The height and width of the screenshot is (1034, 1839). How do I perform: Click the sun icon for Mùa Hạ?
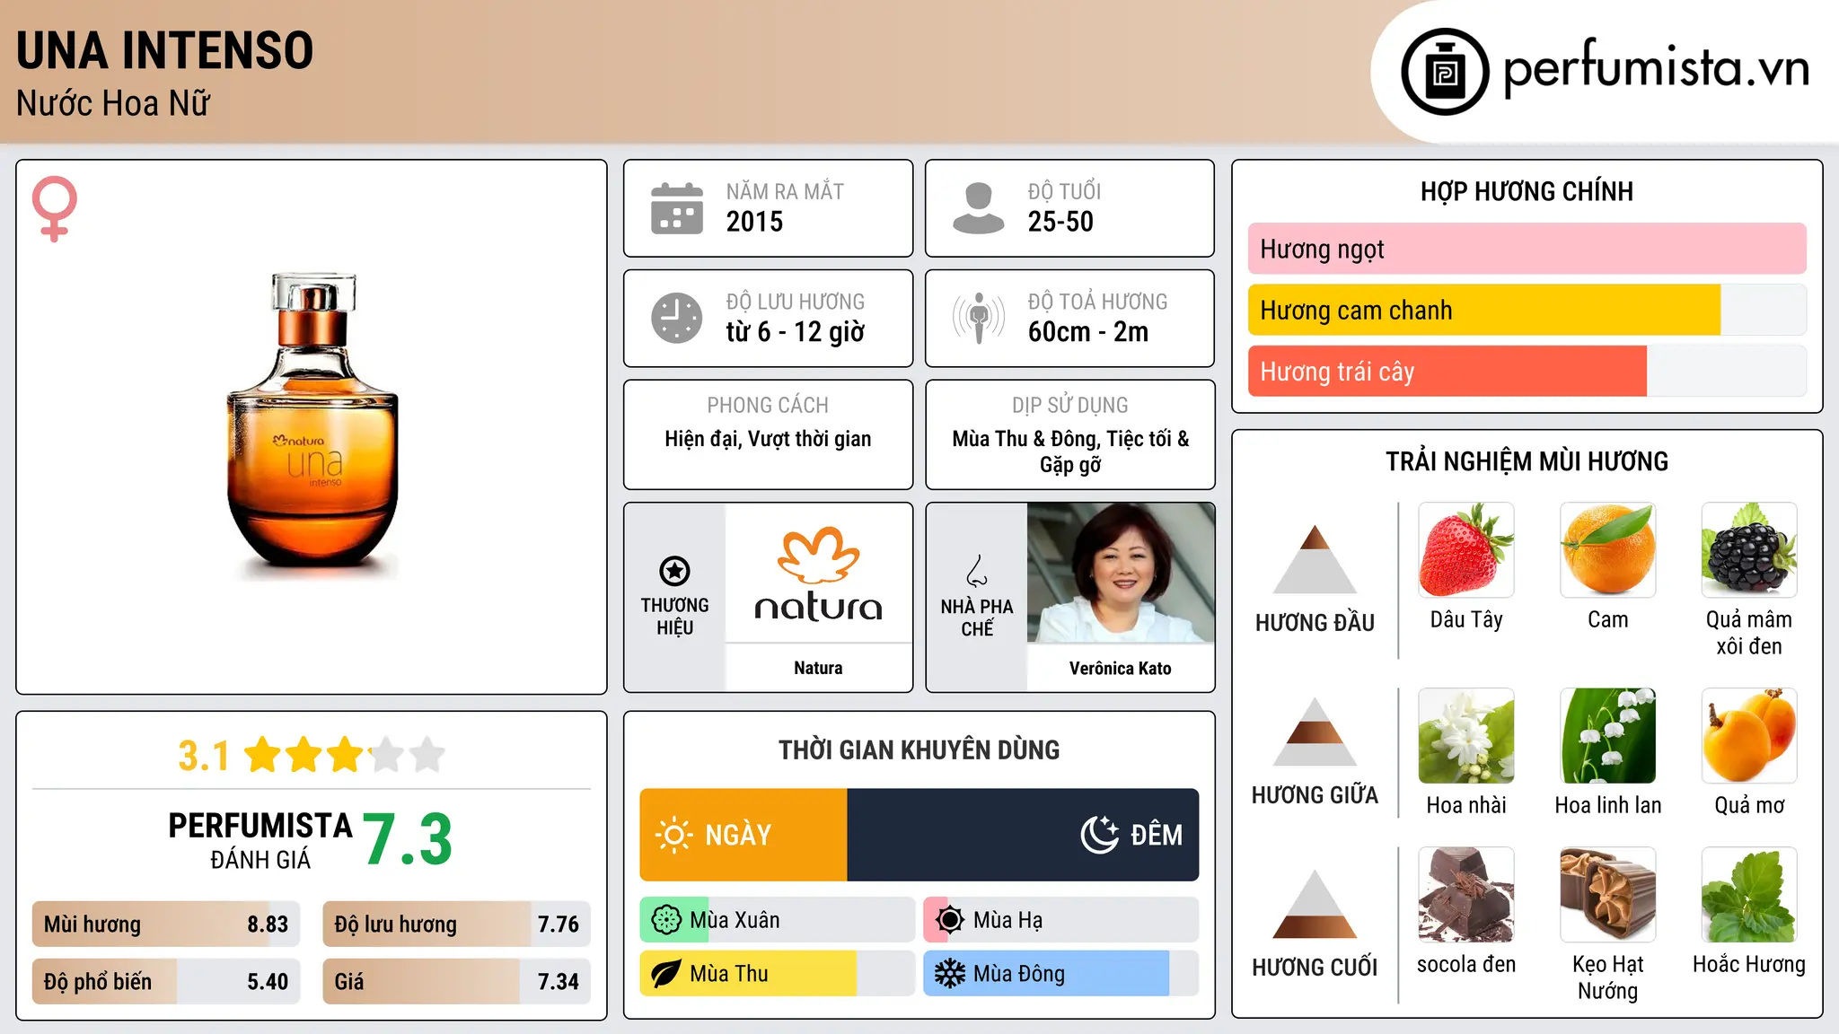[x=950, y=920]
